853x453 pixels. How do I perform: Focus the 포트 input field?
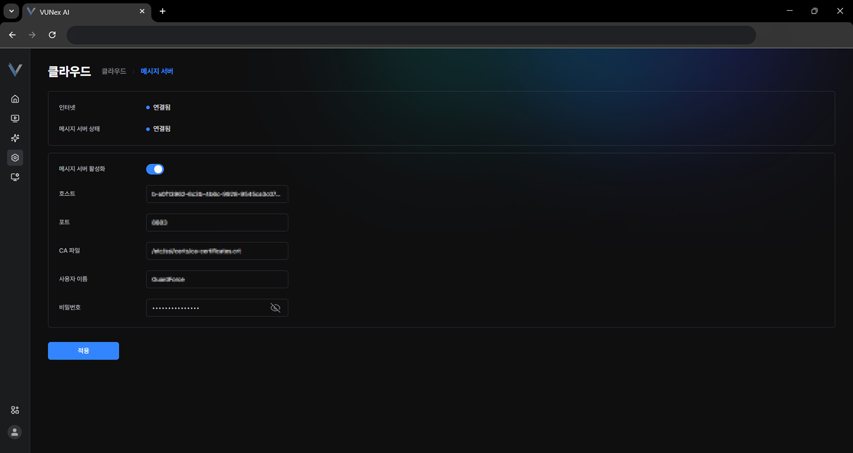(217, 222)
